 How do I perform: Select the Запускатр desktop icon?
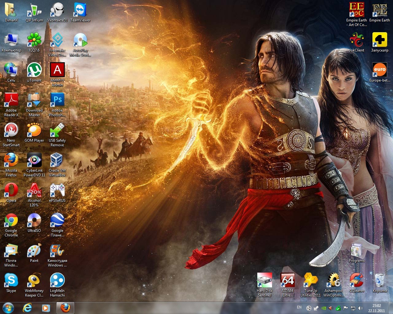379,42
